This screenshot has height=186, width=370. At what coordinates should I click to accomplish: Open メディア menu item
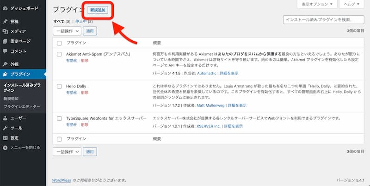pyautogui.click(x=18, y=31)
